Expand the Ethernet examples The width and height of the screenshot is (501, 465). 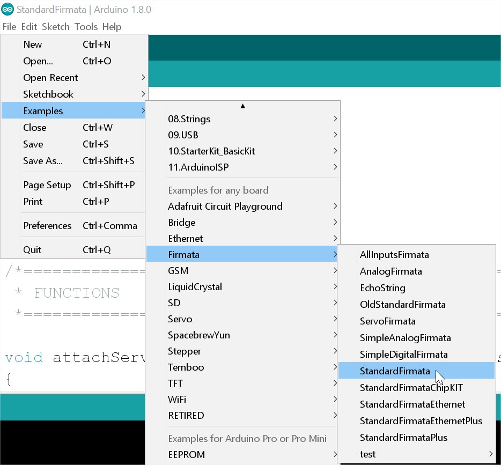point(242,239)
